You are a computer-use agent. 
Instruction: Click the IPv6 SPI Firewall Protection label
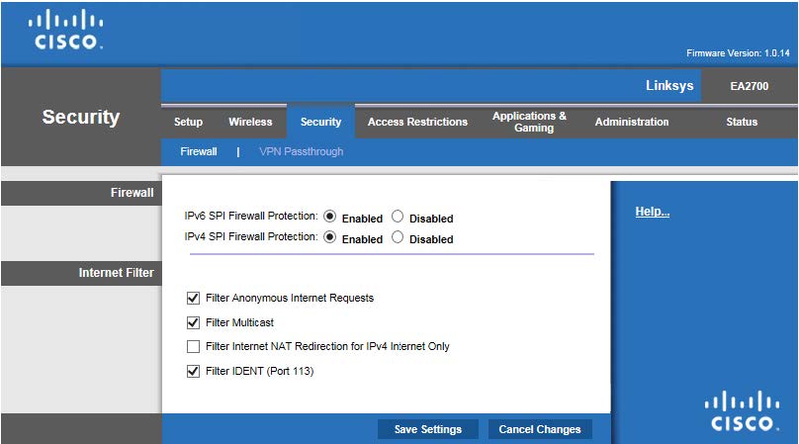(251, 217)
